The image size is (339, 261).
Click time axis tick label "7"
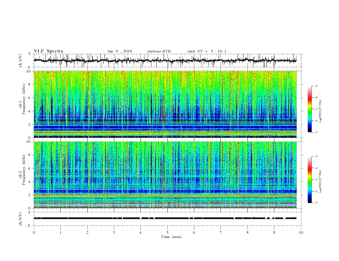[x=221, y=232]
